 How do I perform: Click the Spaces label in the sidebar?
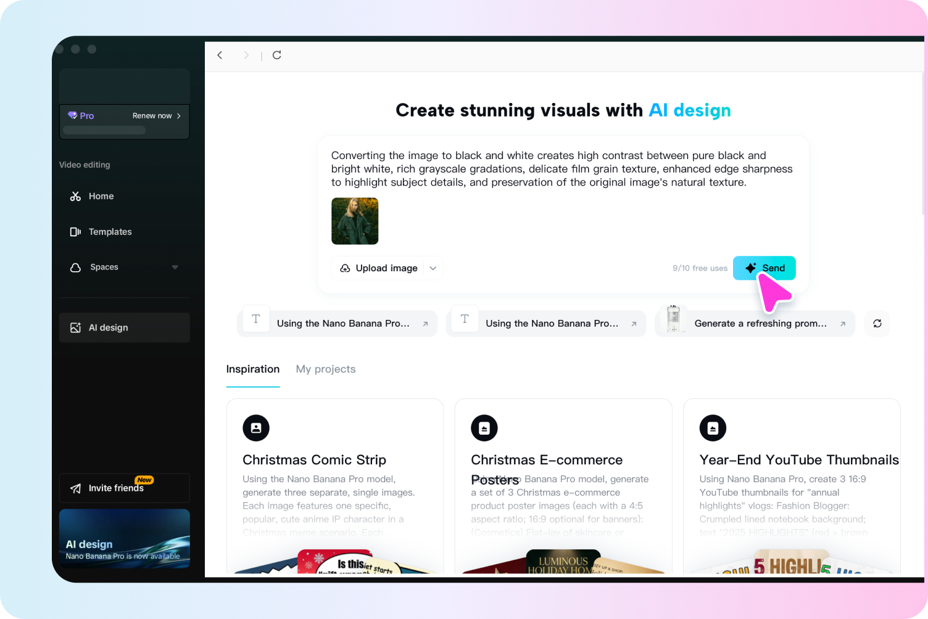[104, 267]
